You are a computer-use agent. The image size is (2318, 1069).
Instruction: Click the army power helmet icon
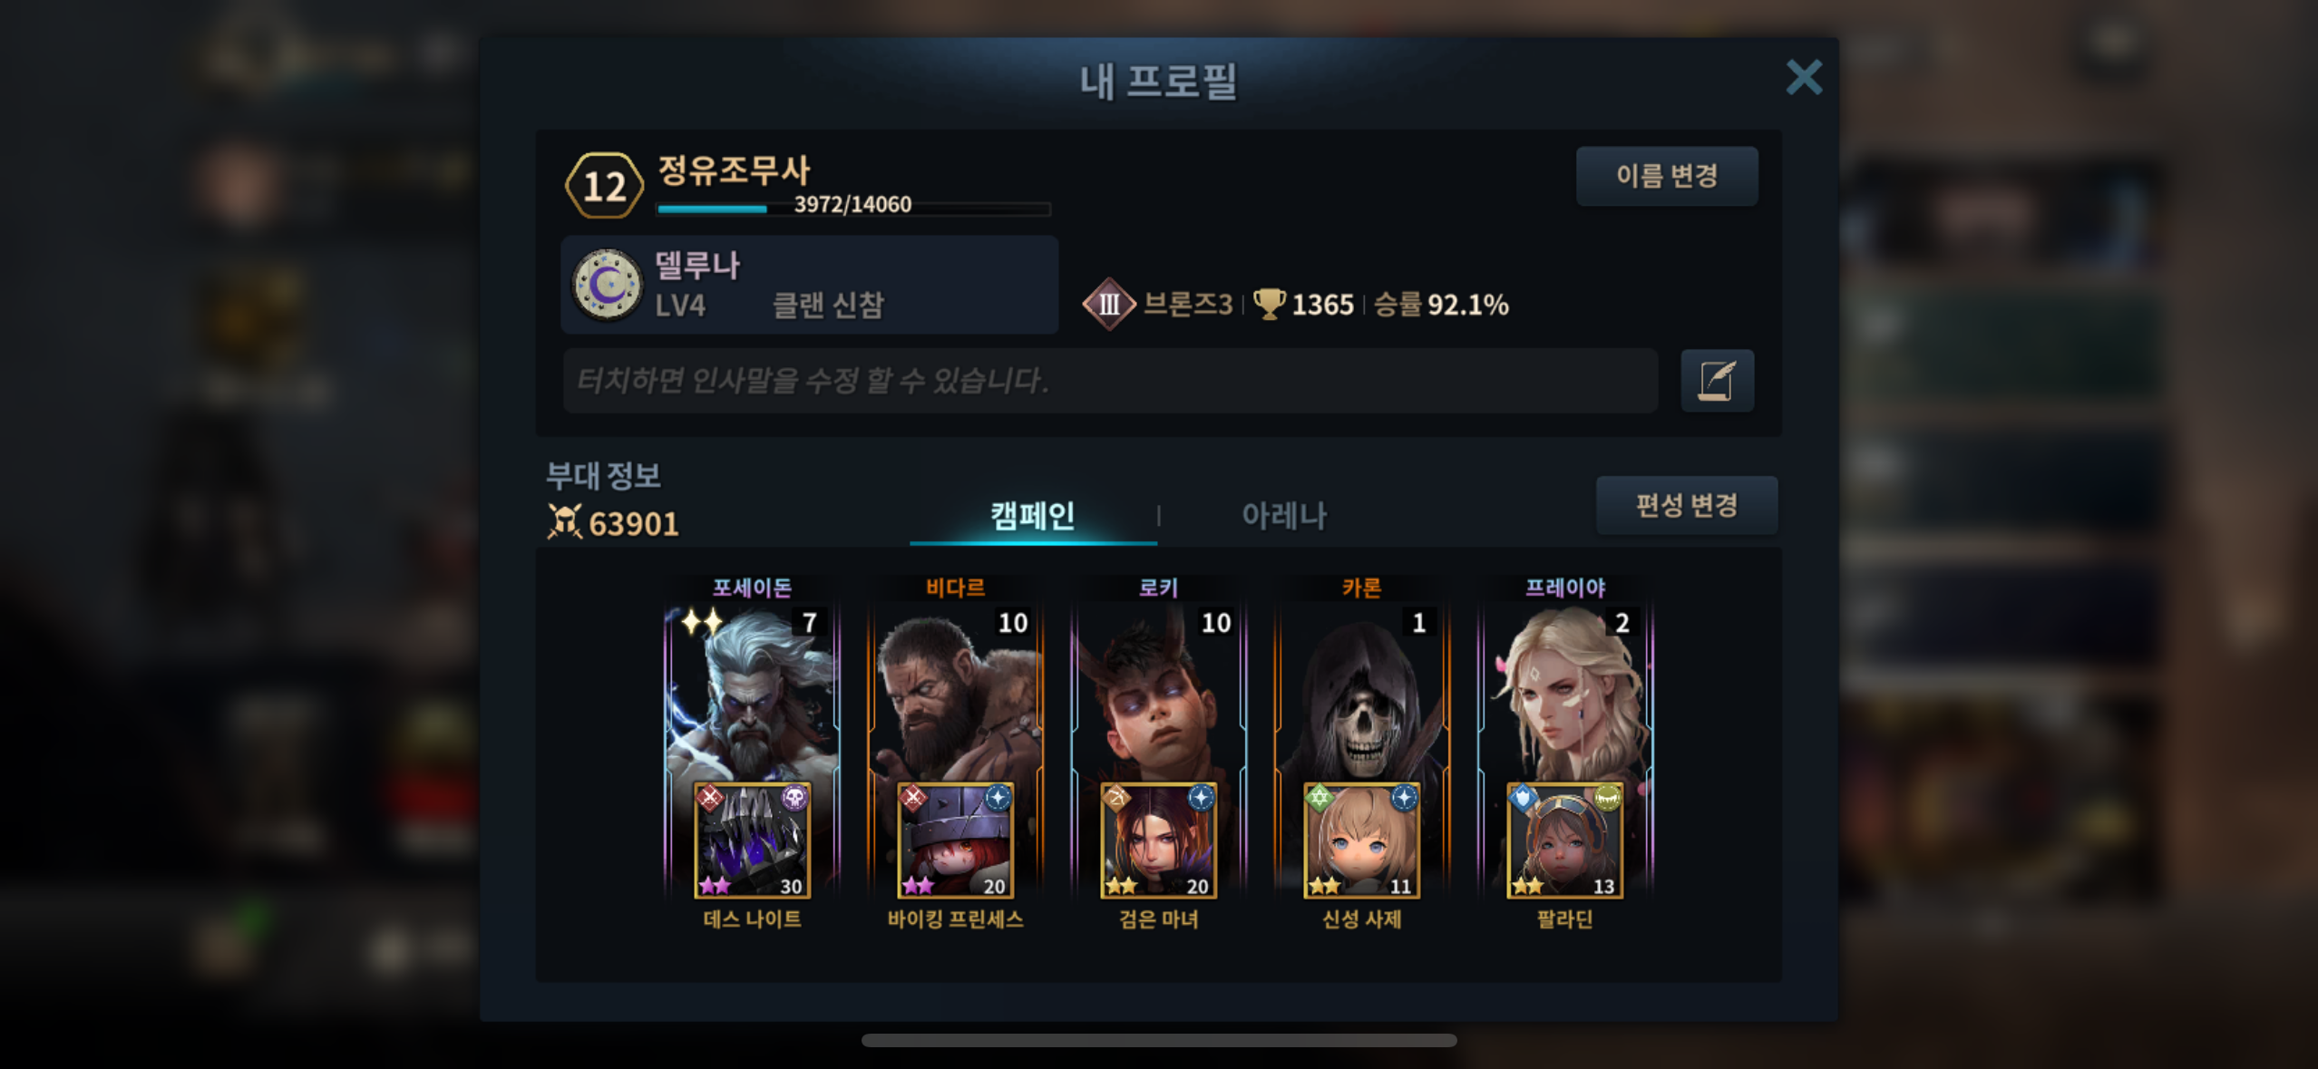(564, 522)
